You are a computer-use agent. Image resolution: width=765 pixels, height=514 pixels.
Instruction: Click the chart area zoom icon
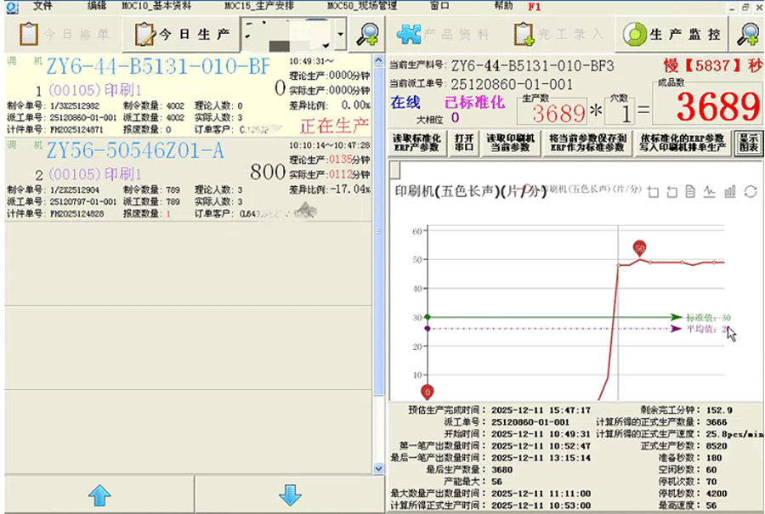pyautogui.click(x=653, y=191)
